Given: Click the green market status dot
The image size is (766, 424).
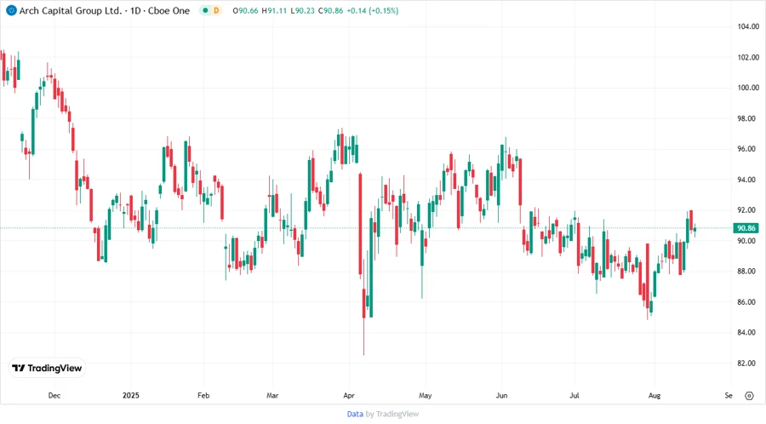Looking at the screenshot, I should (x=204, y=10).
